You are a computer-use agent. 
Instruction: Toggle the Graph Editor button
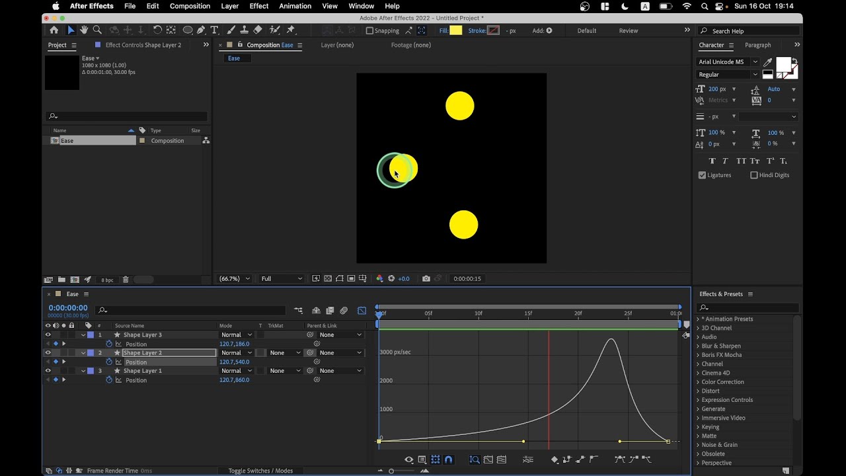pos(362,310)
